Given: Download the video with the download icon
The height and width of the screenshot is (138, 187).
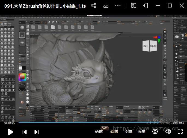Looking at the screenshot, I should (x=106, y=5).
